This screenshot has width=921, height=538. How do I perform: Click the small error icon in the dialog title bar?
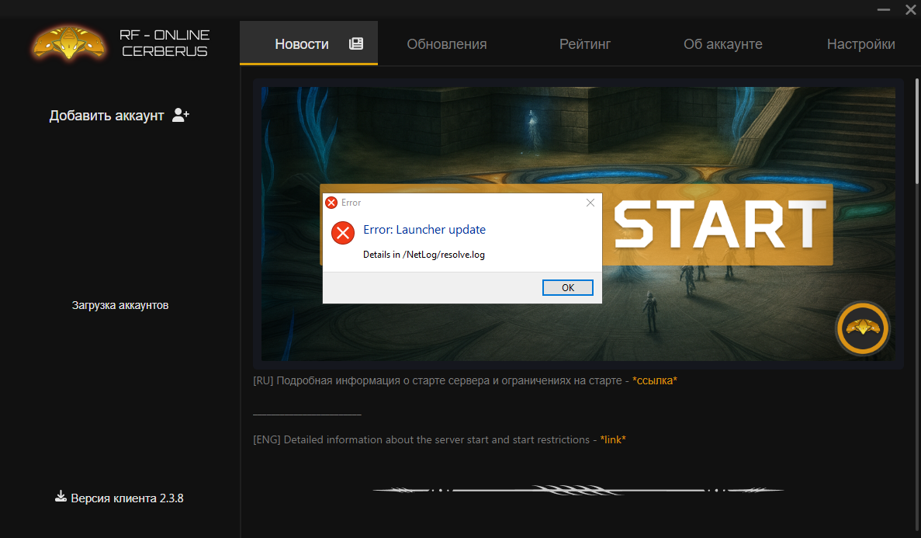point(331,203)
